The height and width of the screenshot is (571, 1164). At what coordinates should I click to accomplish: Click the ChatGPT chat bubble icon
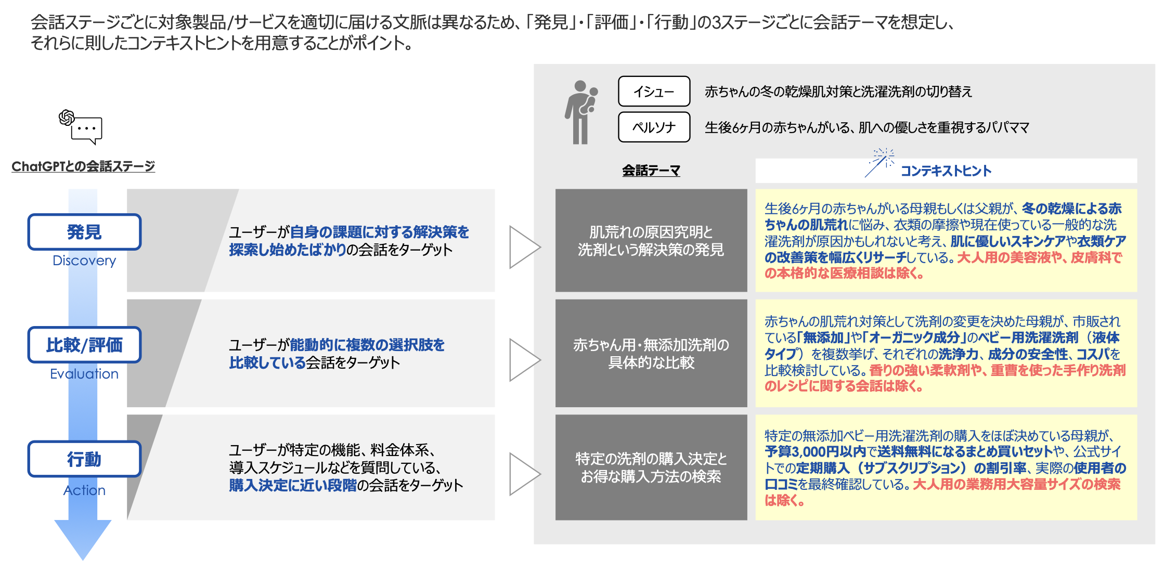coord(81,126)
